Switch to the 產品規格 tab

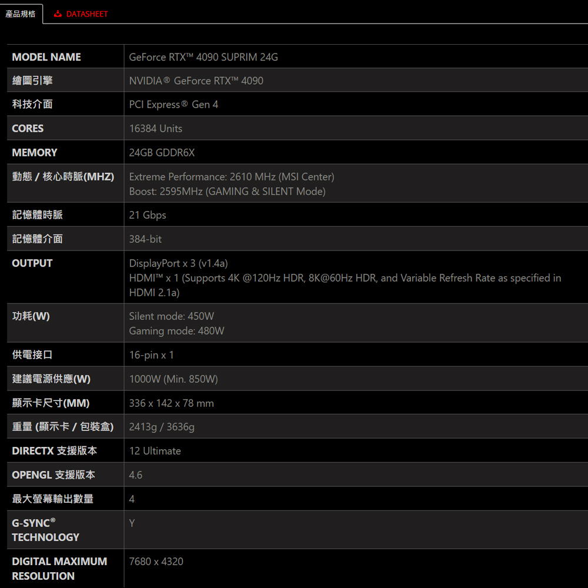coord(21,14)
